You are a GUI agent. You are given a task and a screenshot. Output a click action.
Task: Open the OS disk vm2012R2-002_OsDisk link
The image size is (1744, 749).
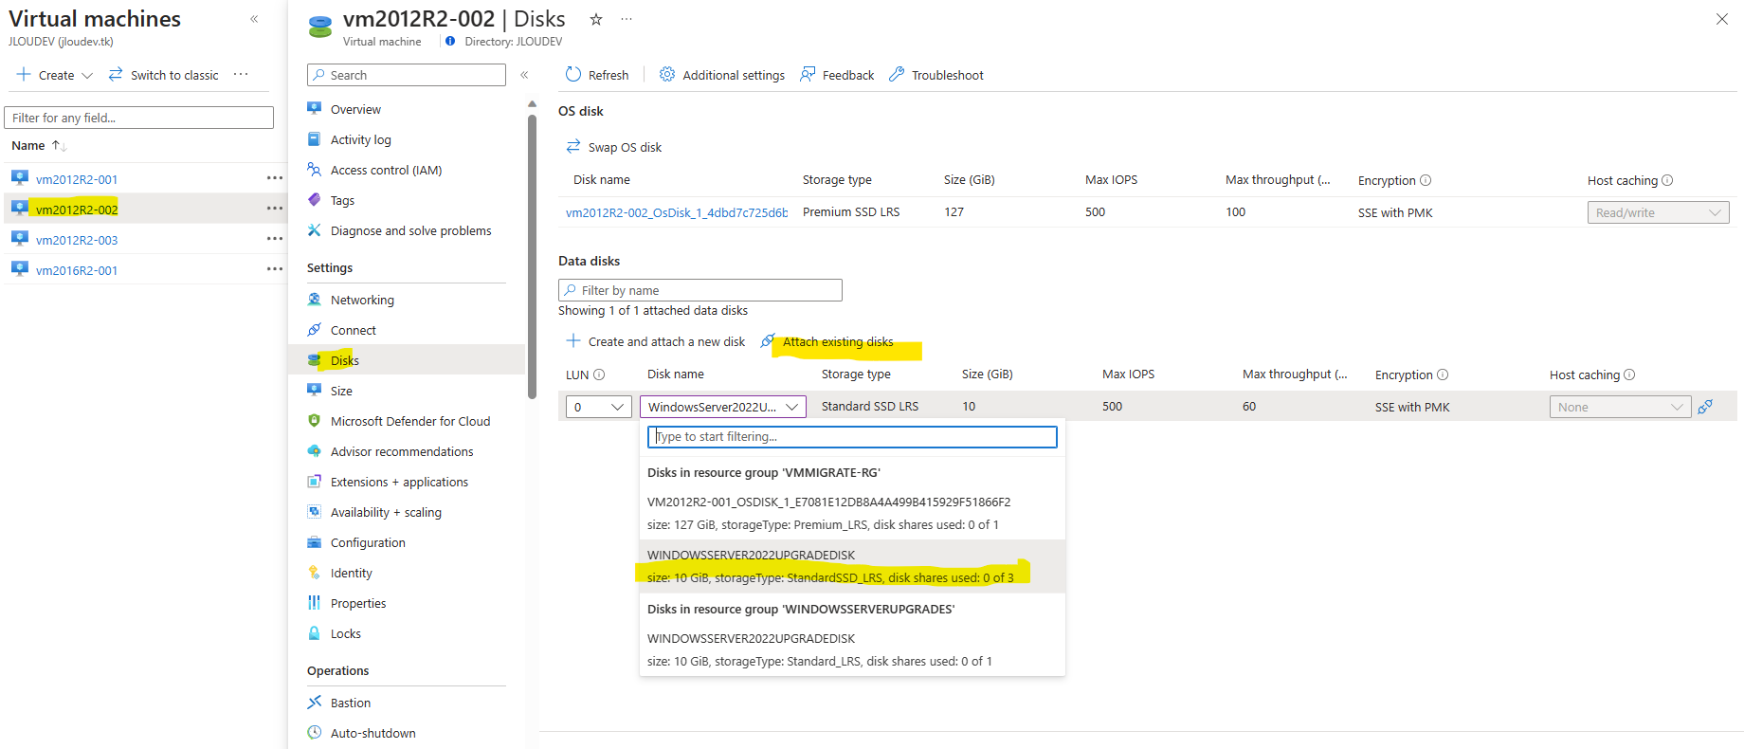677,212
